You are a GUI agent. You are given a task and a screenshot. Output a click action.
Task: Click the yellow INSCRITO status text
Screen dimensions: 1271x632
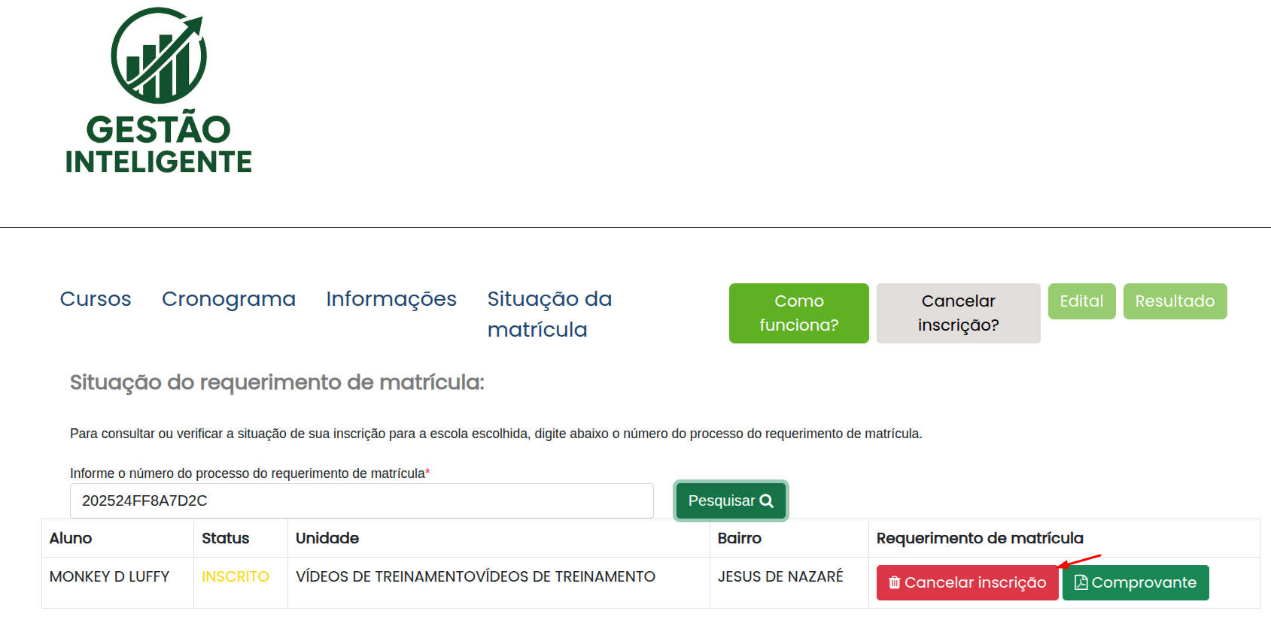(x=235, y=576)
